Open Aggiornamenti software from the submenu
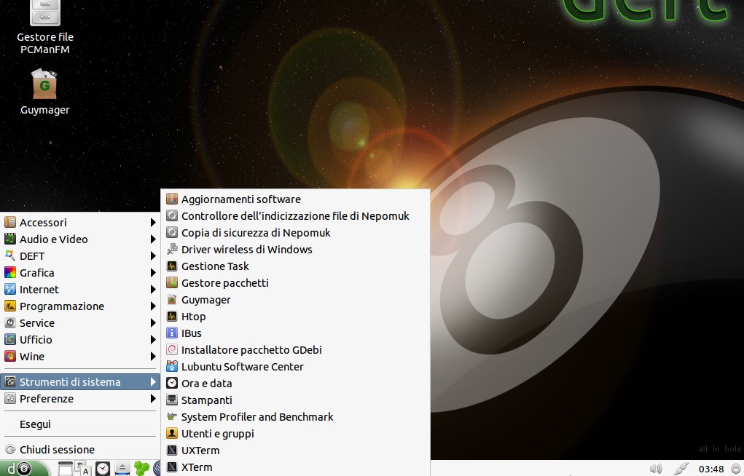744x476 pixels. pos(295,199)
